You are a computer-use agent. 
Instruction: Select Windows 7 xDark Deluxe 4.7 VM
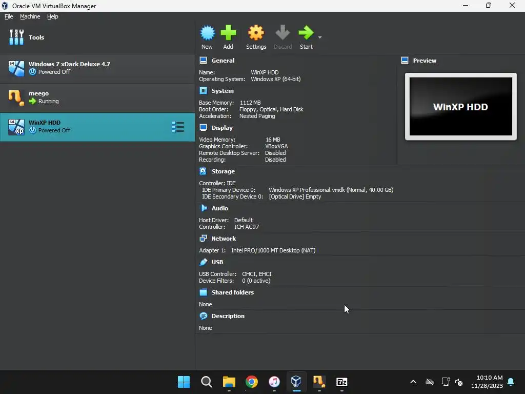[97, 68]
